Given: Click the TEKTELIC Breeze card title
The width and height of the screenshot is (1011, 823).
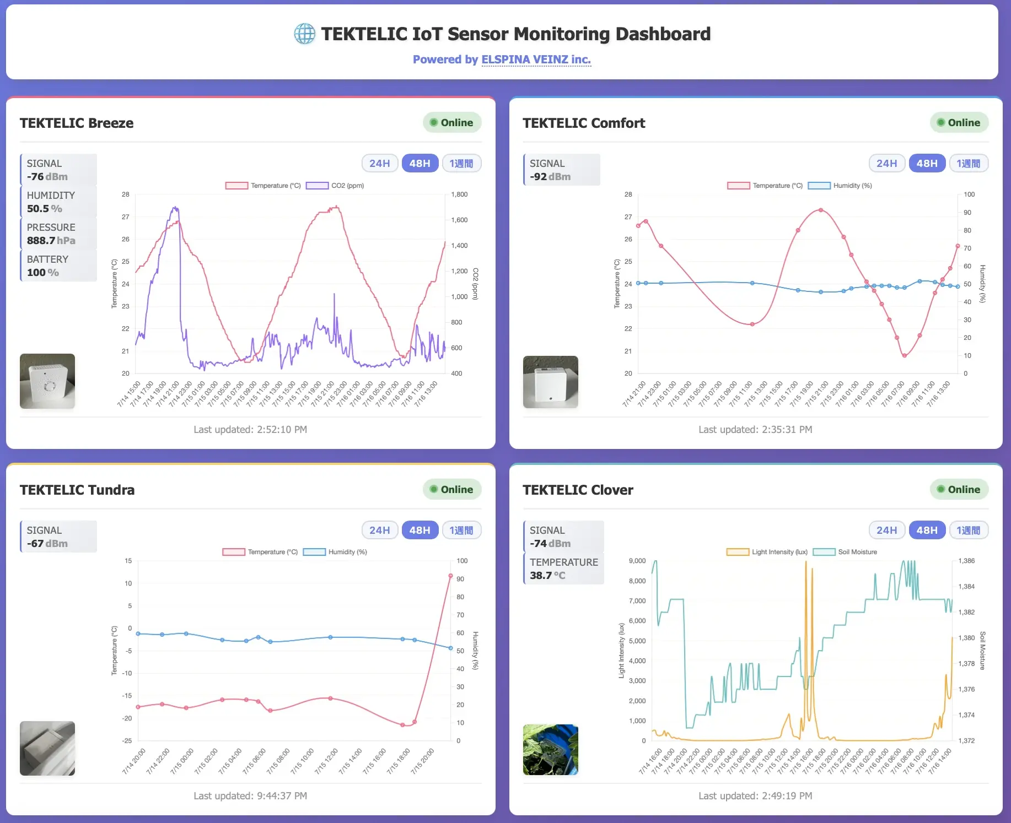Looking at the screenshot, I should point(77,123).
